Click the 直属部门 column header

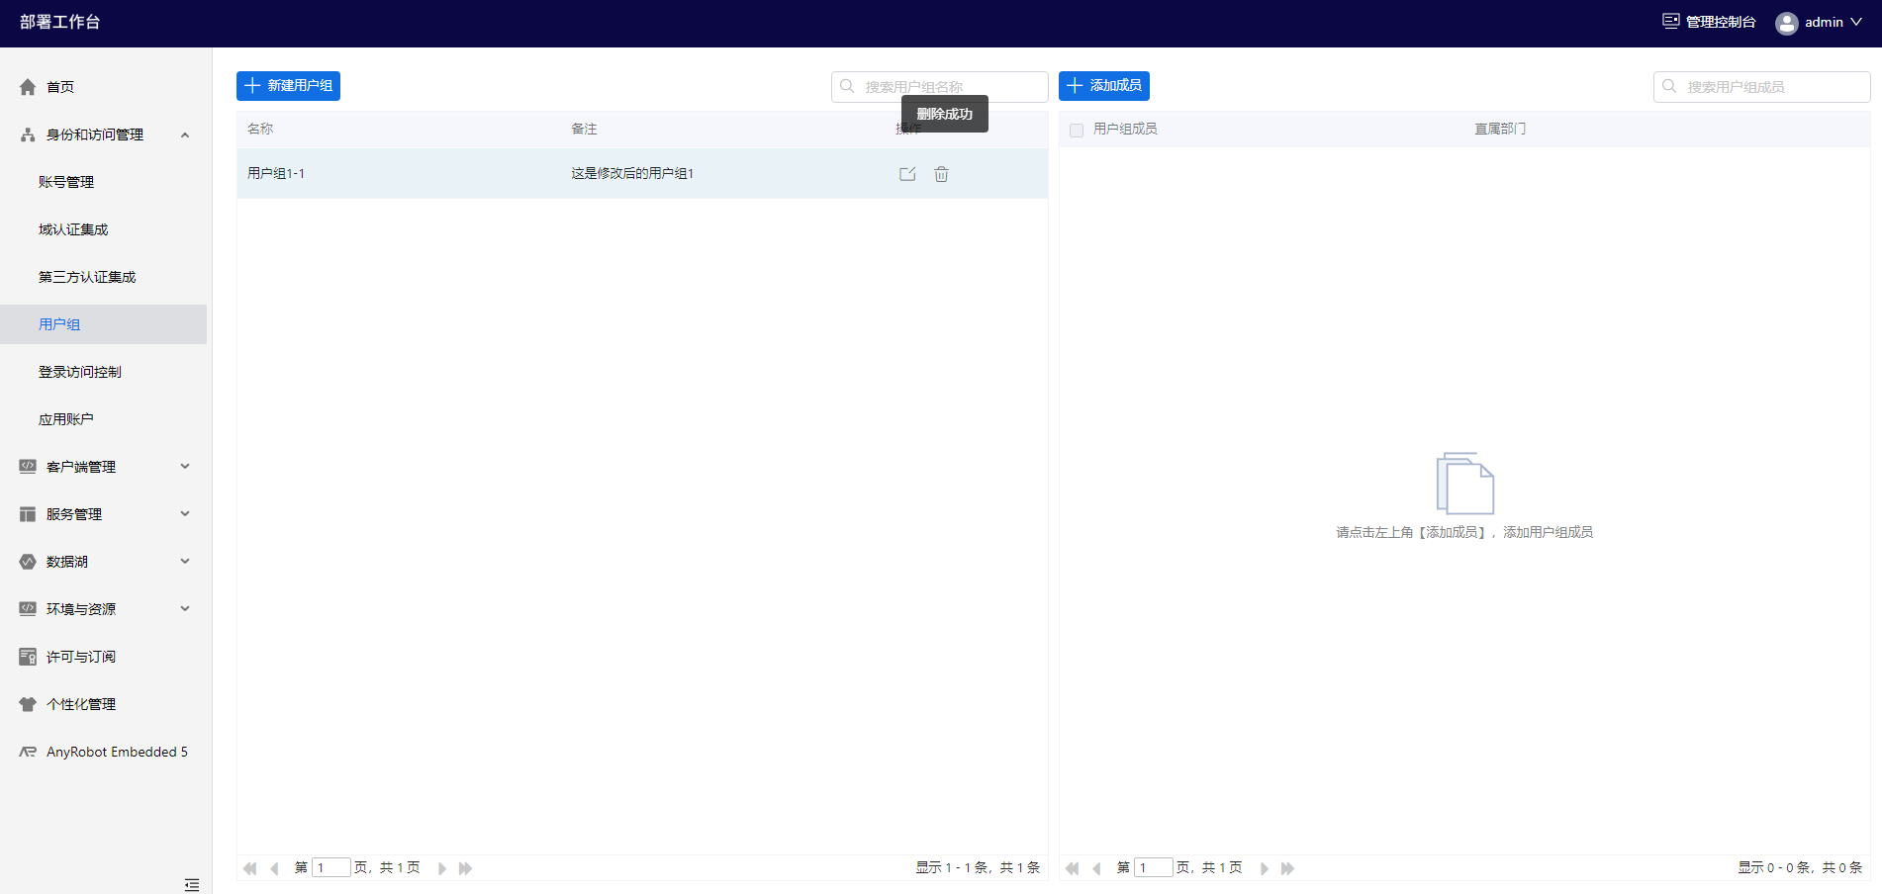1500,129
